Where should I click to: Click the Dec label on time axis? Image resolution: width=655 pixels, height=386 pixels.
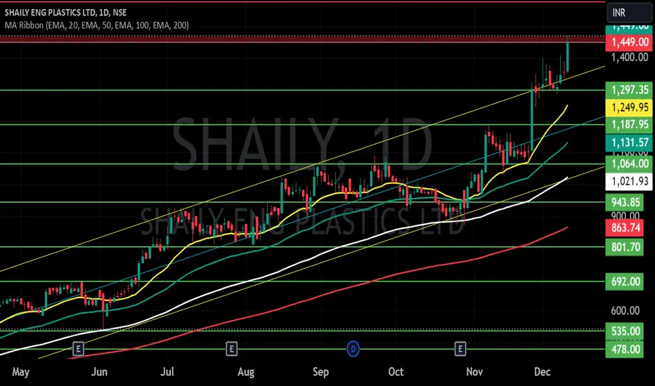[543, 372]
